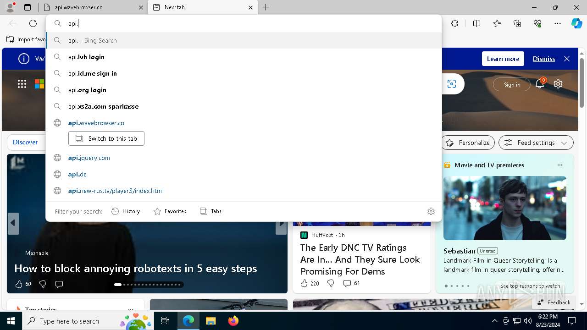
Task: Open Browser essentials heart icon
Action: click(537, 23)
